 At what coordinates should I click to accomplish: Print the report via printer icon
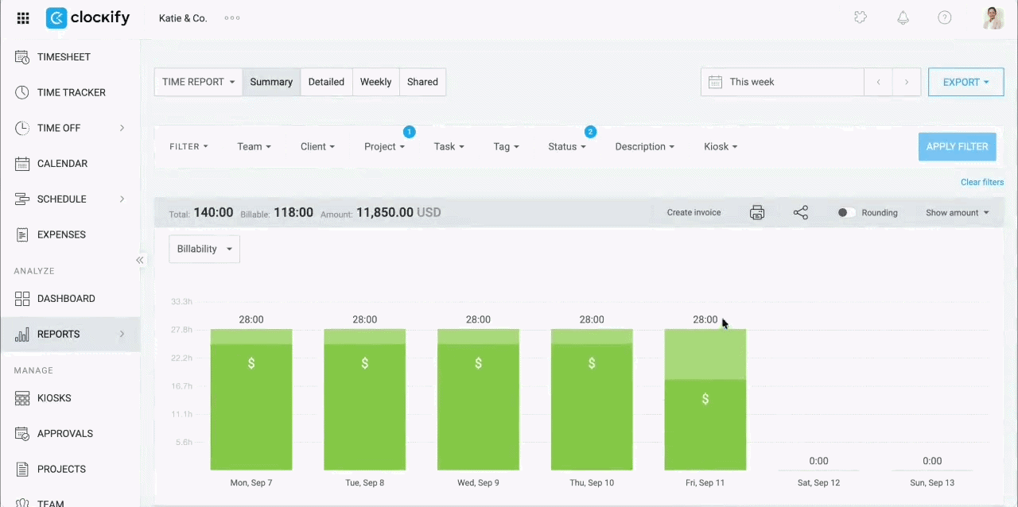click(x=757, y=212)
